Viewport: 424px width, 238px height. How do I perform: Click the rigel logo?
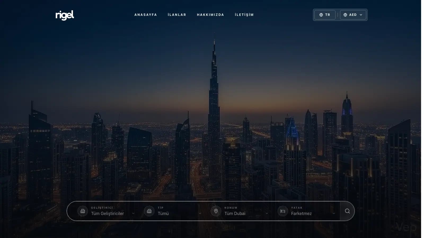pyautogui.click(x=65, y=15)
